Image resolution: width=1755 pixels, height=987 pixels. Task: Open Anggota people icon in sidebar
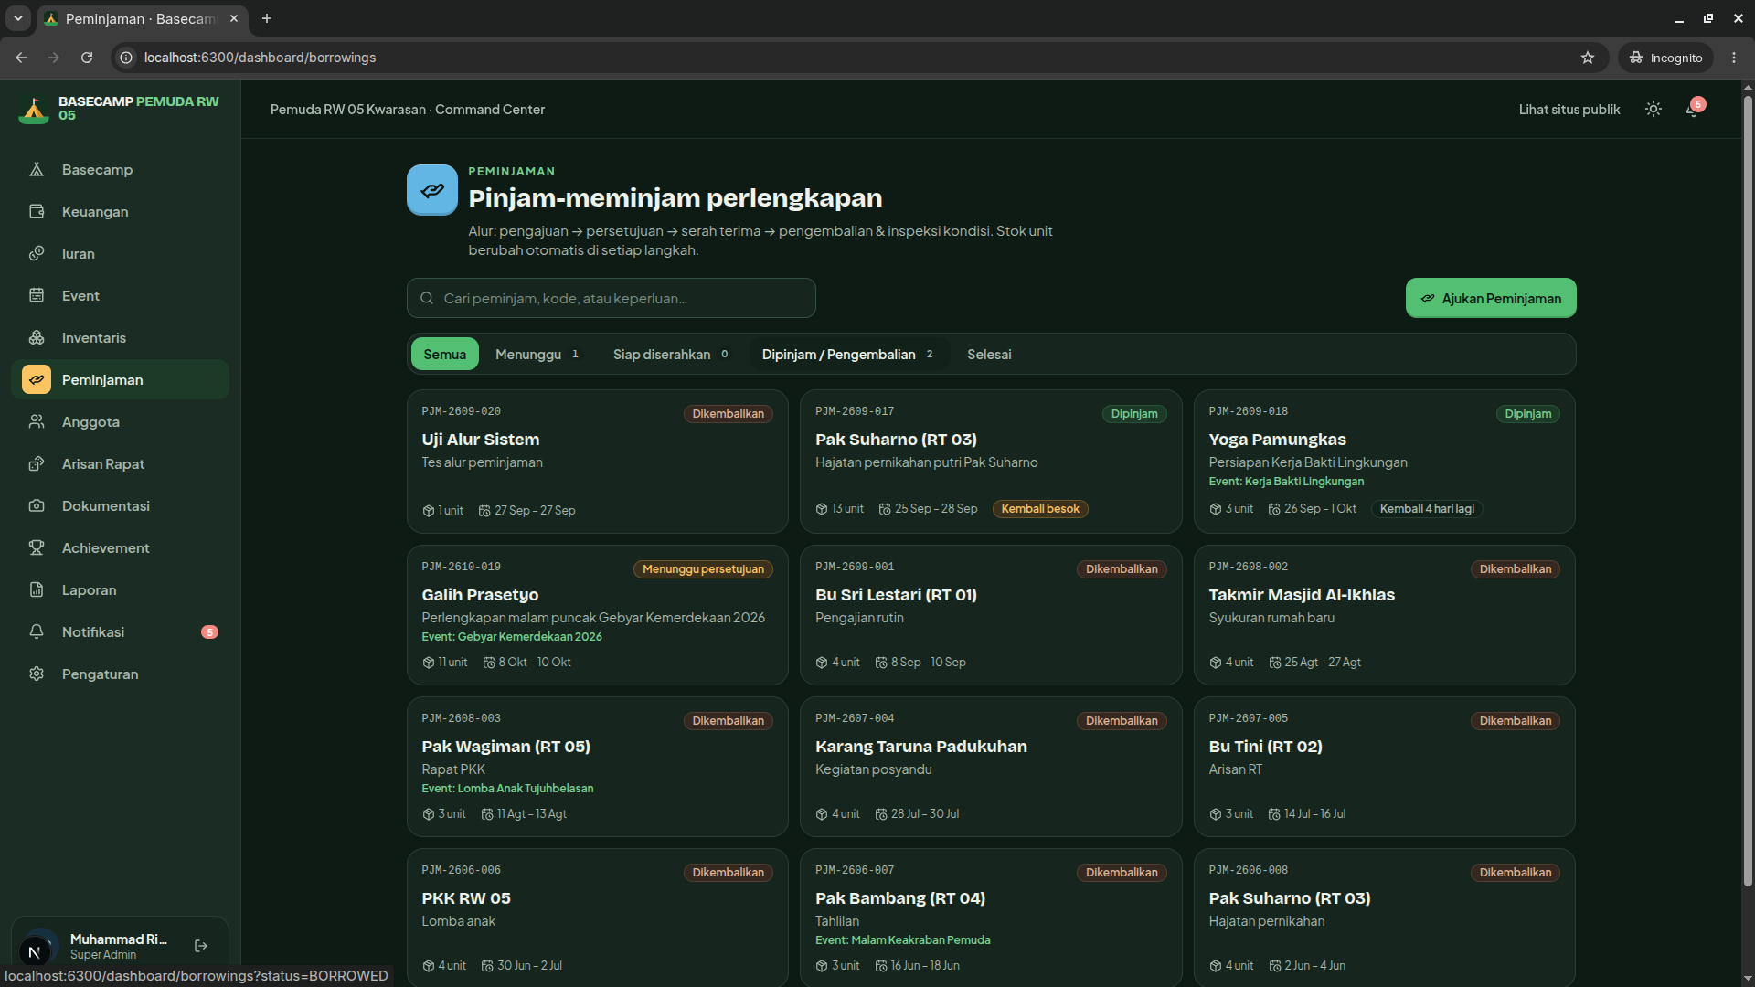coord(37,422)
